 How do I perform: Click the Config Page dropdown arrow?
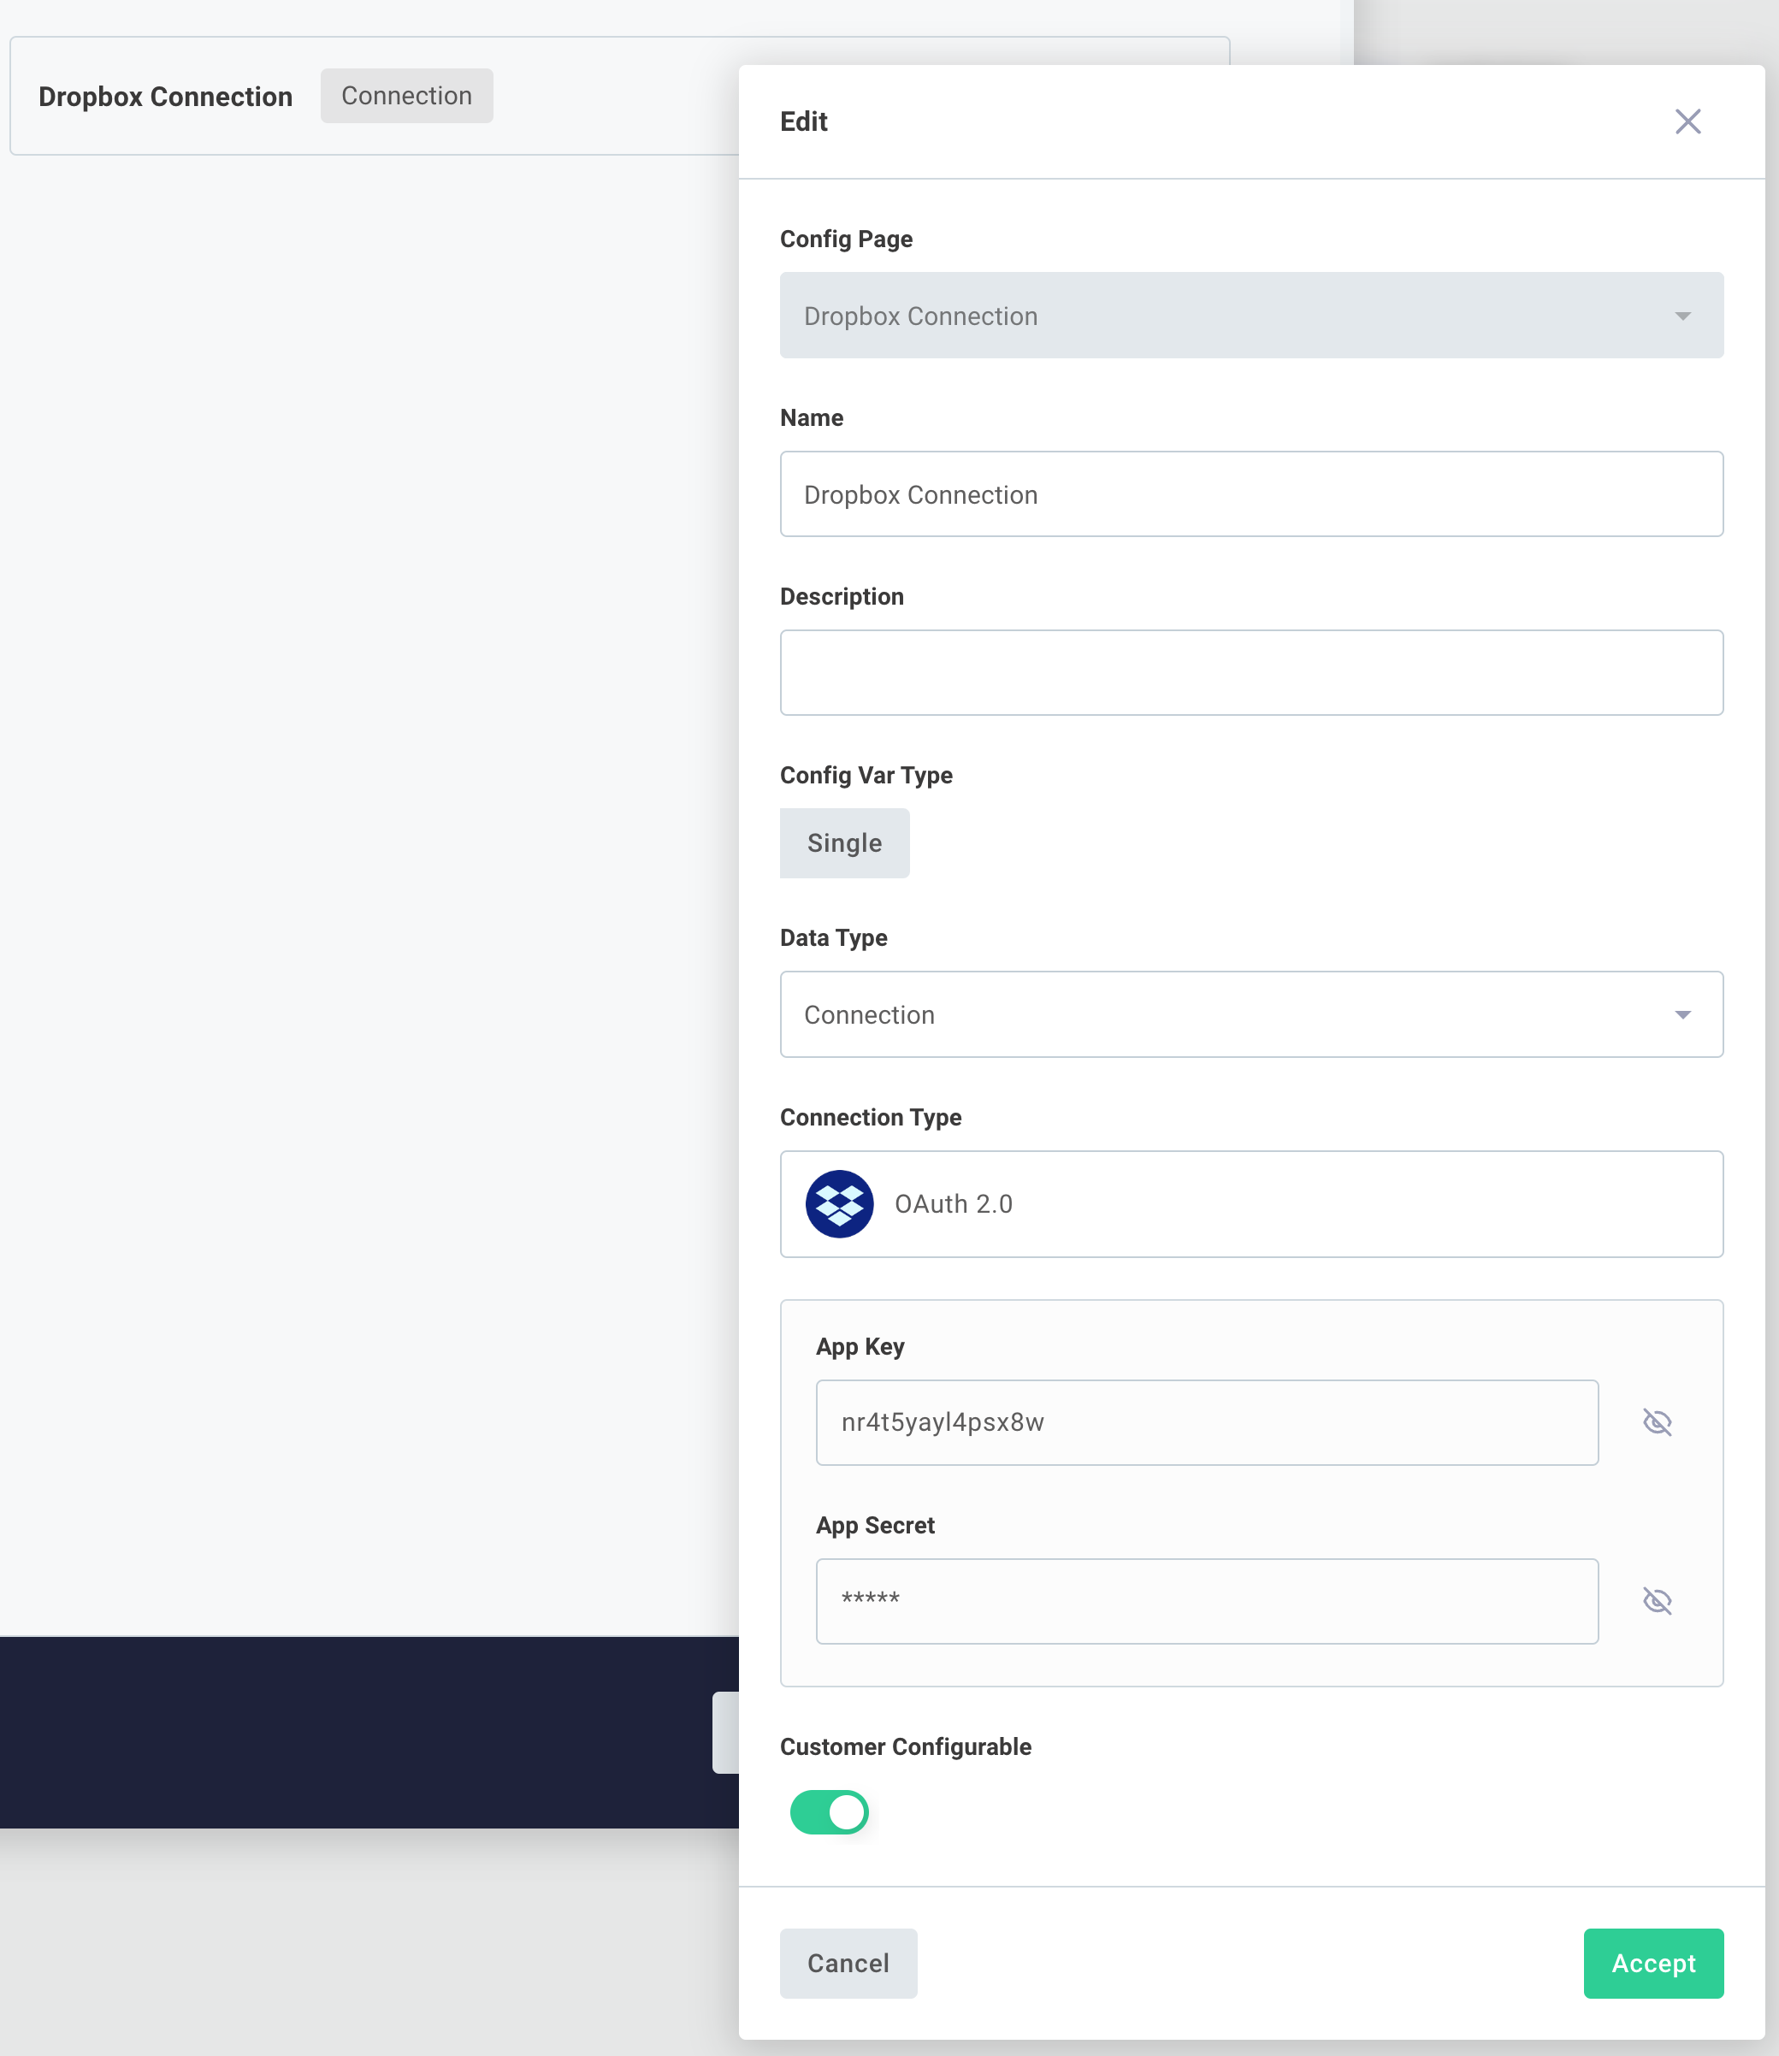(x=1681, y=316)
